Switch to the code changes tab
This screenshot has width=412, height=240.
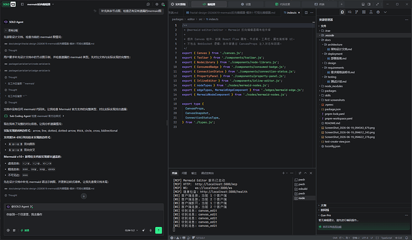pyautogui.click(x=282, y=4)
